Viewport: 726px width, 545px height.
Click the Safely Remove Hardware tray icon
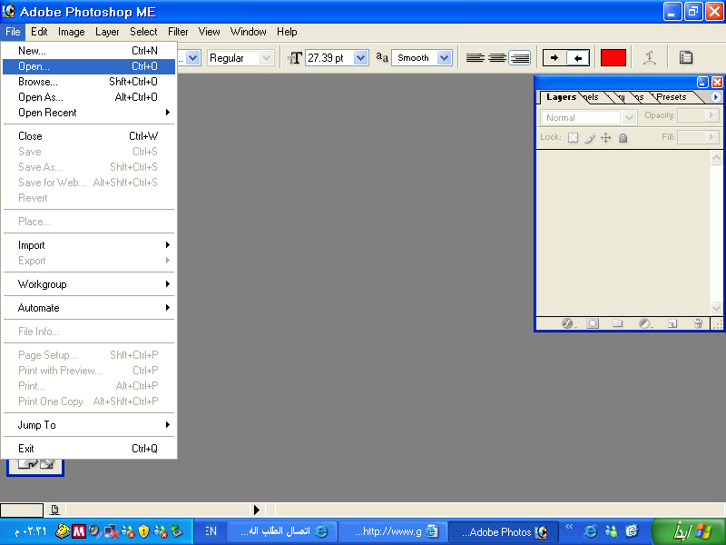177,531
